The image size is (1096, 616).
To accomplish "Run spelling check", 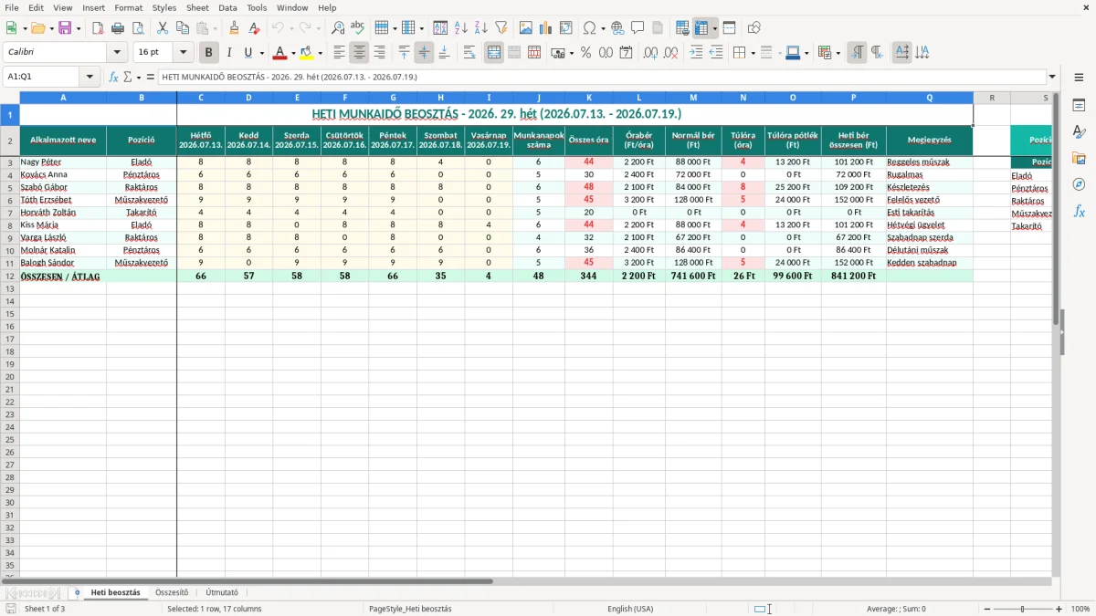I will pyautogui.click(x=358, y=28).
